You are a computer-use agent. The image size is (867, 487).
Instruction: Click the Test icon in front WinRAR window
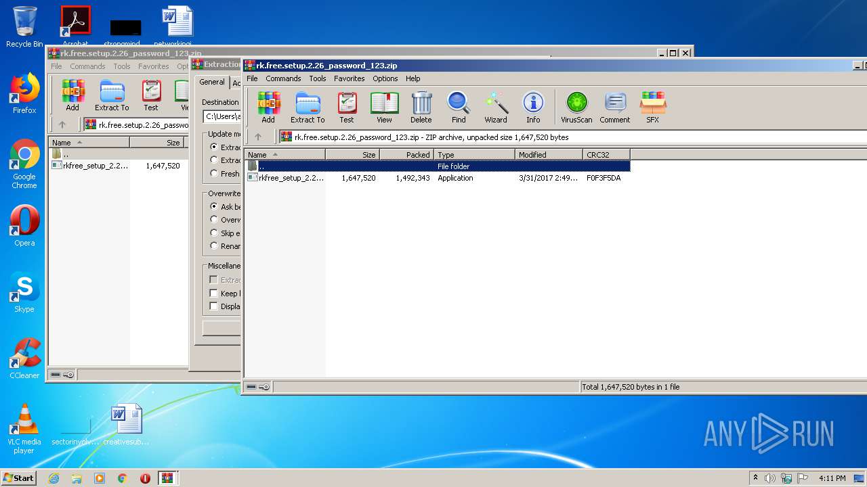click(x=347, y=108)
